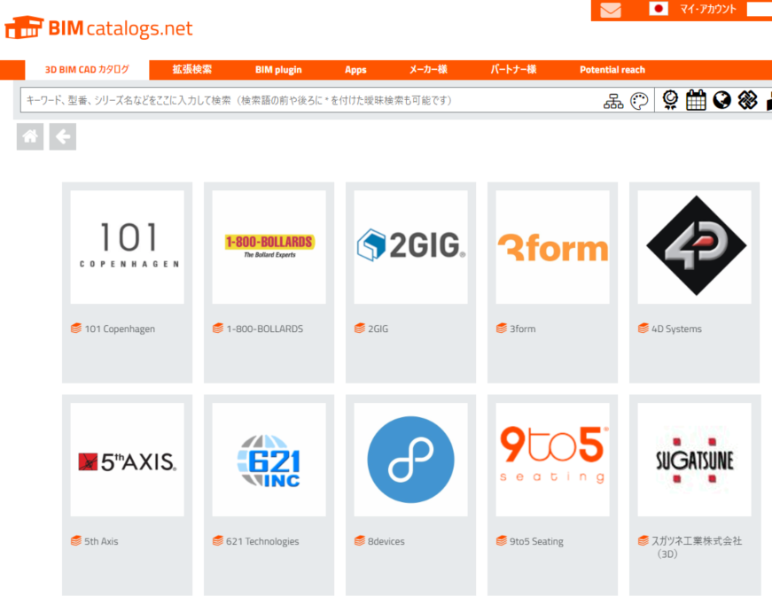Screen dimensions: 772x604
Task: Click the globe icon in toolbar
Action: tap(722, 100)
